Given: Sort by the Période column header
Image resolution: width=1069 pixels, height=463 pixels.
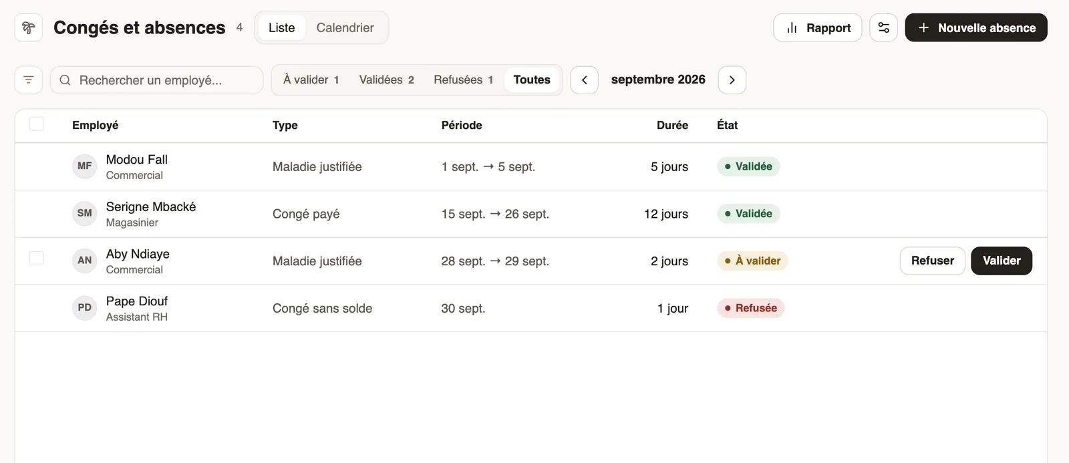Looking at the screenshot, I should [462, 125].
